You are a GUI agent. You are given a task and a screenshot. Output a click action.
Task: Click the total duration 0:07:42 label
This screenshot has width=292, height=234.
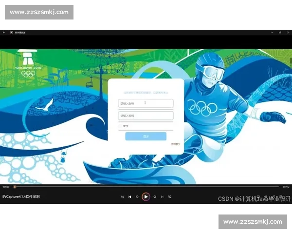286,187
